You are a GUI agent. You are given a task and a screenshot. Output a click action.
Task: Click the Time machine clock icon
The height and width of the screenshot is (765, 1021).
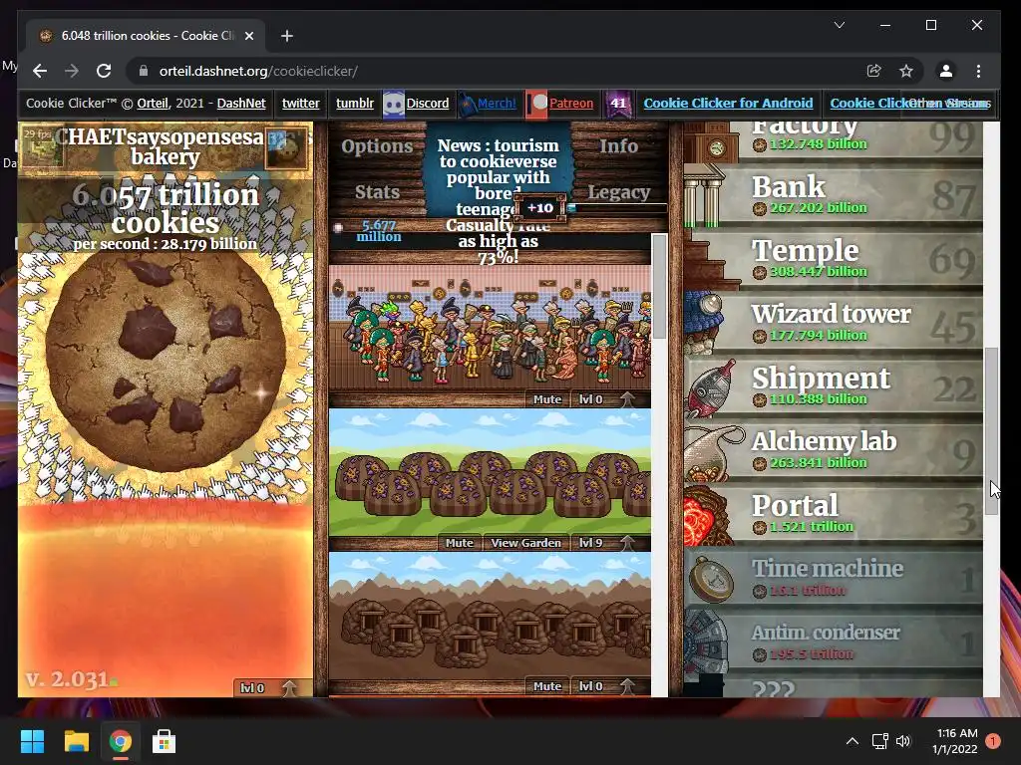[x=710, y=578]
